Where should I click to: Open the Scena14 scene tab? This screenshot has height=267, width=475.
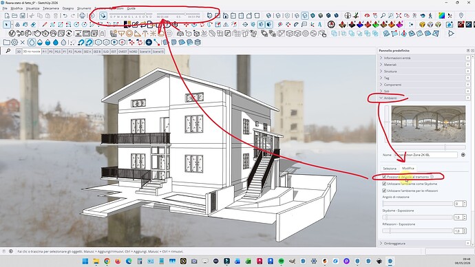(145, 52)
